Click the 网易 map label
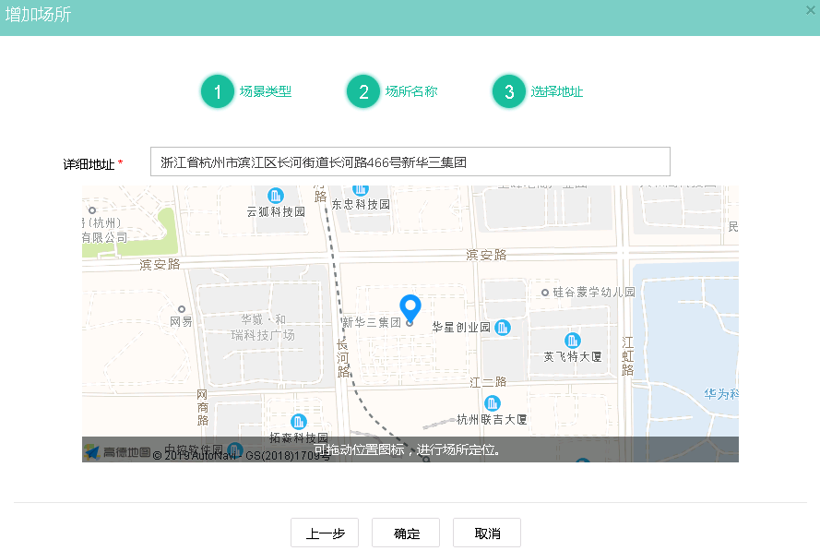Image resolution: width=820 pixels, height=551 pixels. (182, 322)
